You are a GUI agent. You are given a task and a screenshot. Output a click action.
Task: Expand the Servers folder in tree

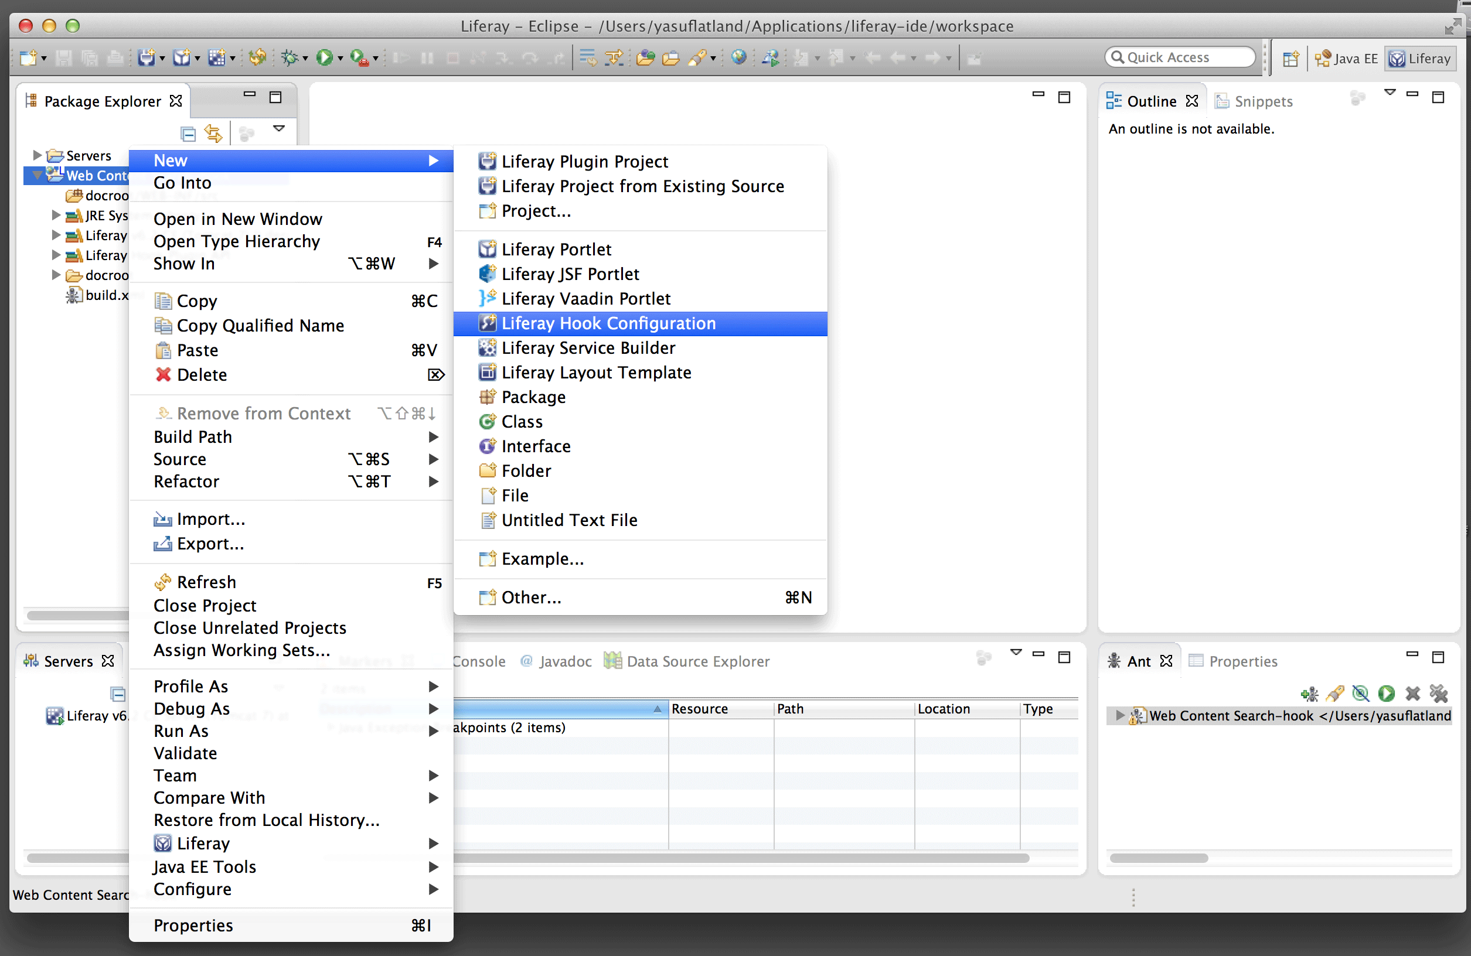click(x=37, y=155)
